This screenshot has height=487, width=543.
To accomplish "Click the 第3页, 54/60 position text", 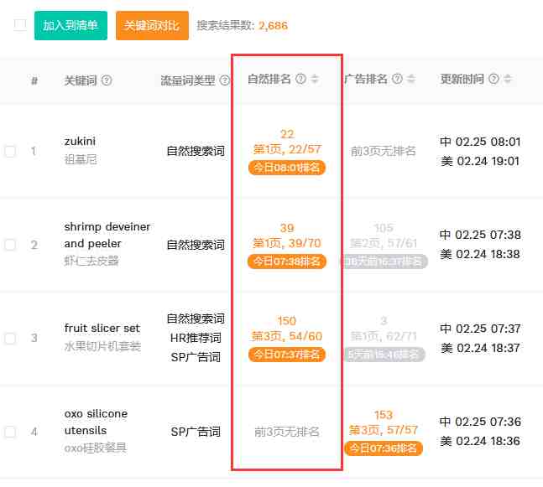I will [287, 336].
